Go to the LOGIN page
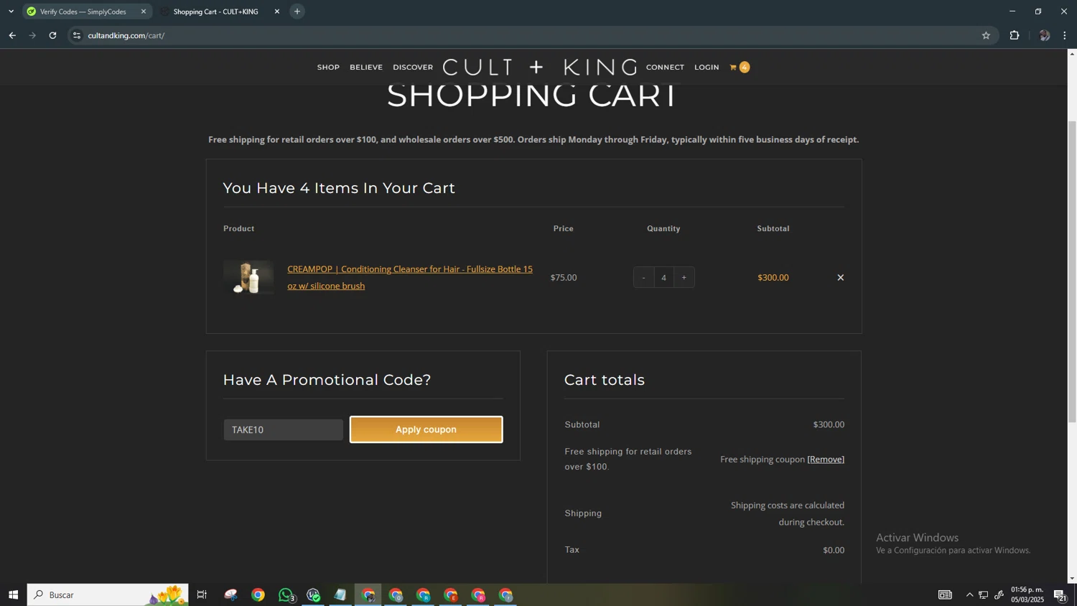 pyautogui.click(x=707, y=67)
